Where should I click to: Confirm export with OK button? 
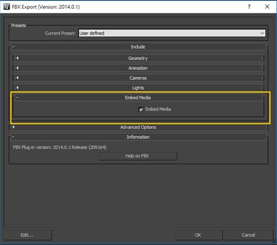[198, 235]
